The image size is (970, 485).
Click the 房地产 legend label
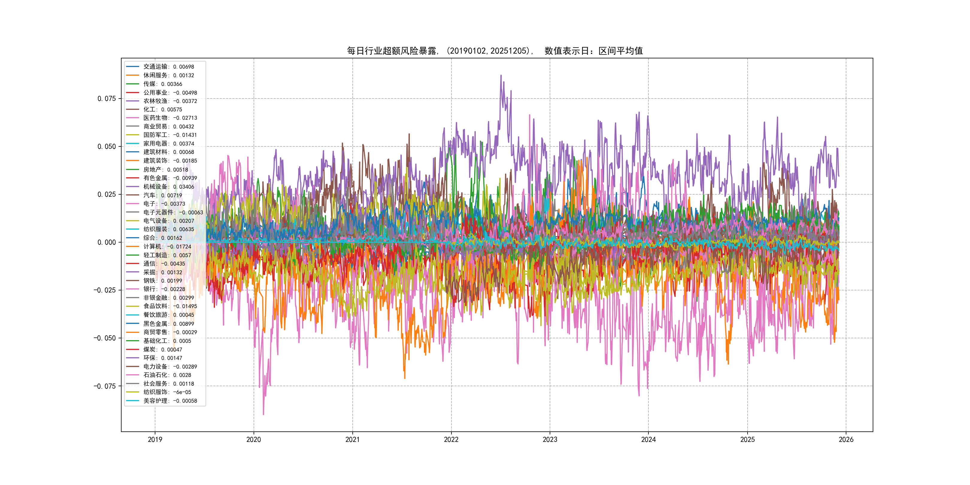(165, 169)
